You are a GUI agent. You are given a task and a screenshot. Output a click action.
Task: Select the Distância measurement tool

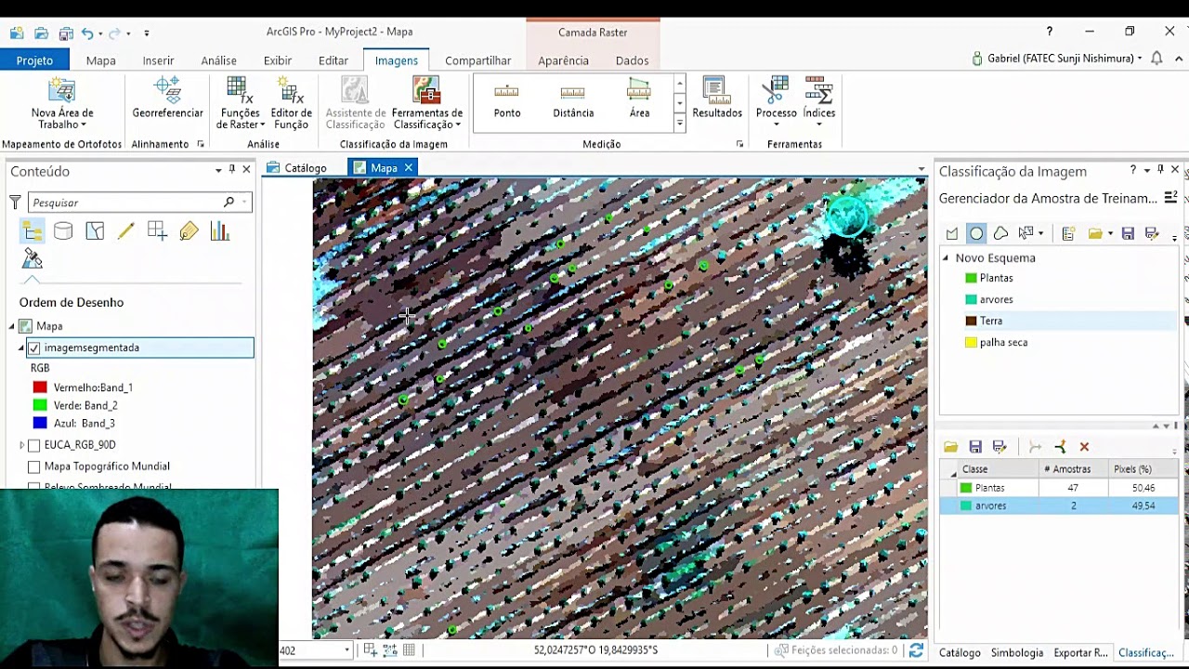[573, 100]
